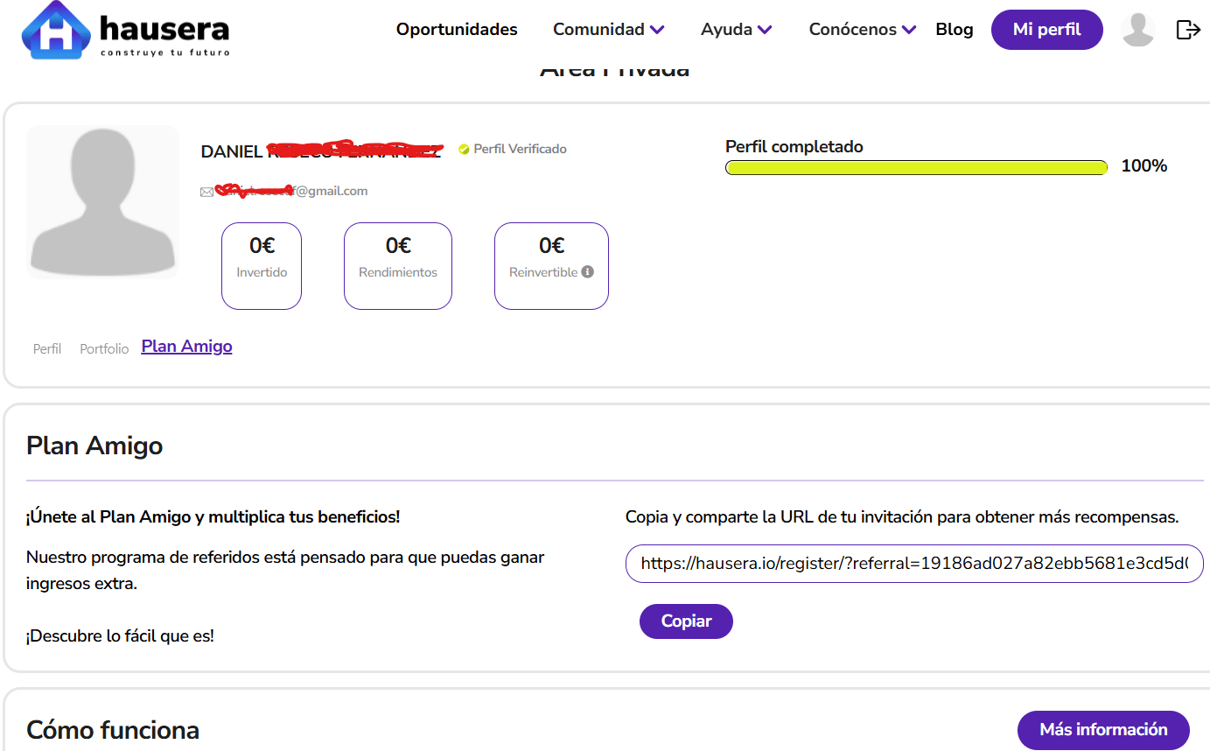Expand the Ayuda dropdown menu

point(737,30)
